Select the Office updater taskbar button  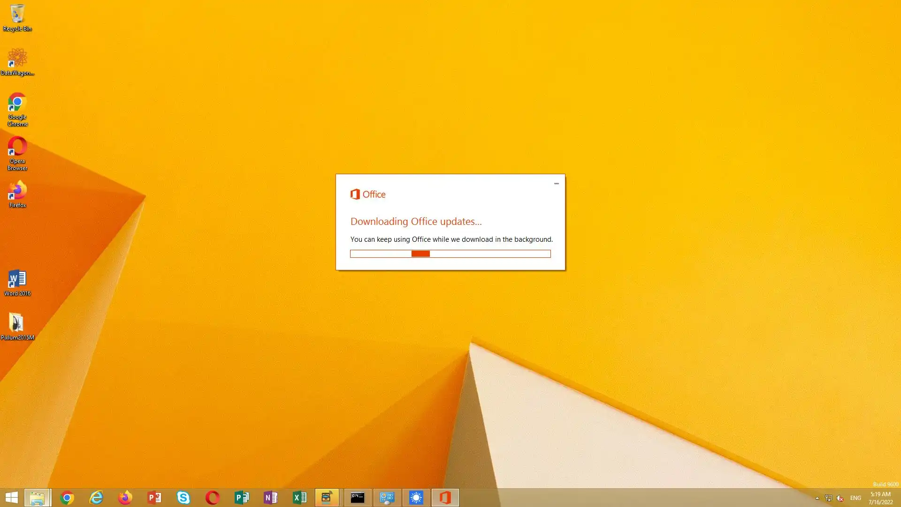point(445,498)
